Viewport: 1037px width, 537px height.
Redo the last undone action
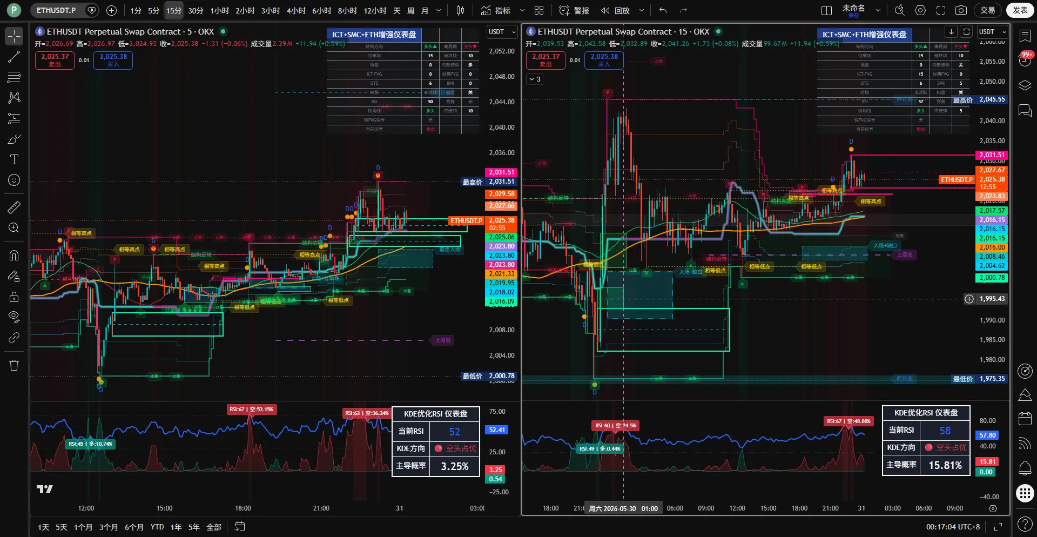click(683, 10)
